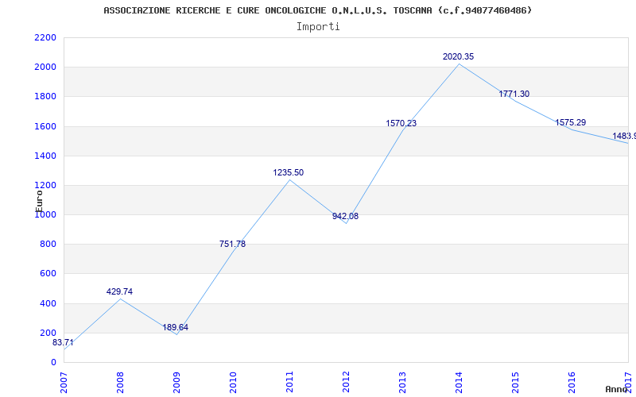This screenshot has width=636, height=397.
Task: Click the 1771.30 data label
Action: pos(514,94)
